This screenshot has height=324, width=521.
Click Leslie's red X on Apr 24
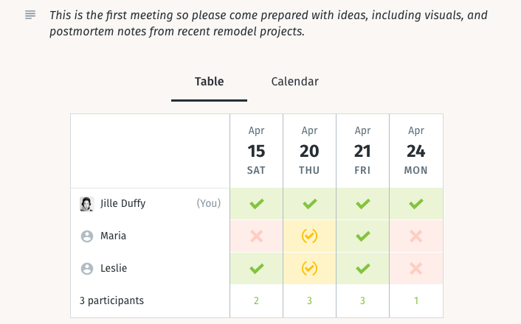416,268
